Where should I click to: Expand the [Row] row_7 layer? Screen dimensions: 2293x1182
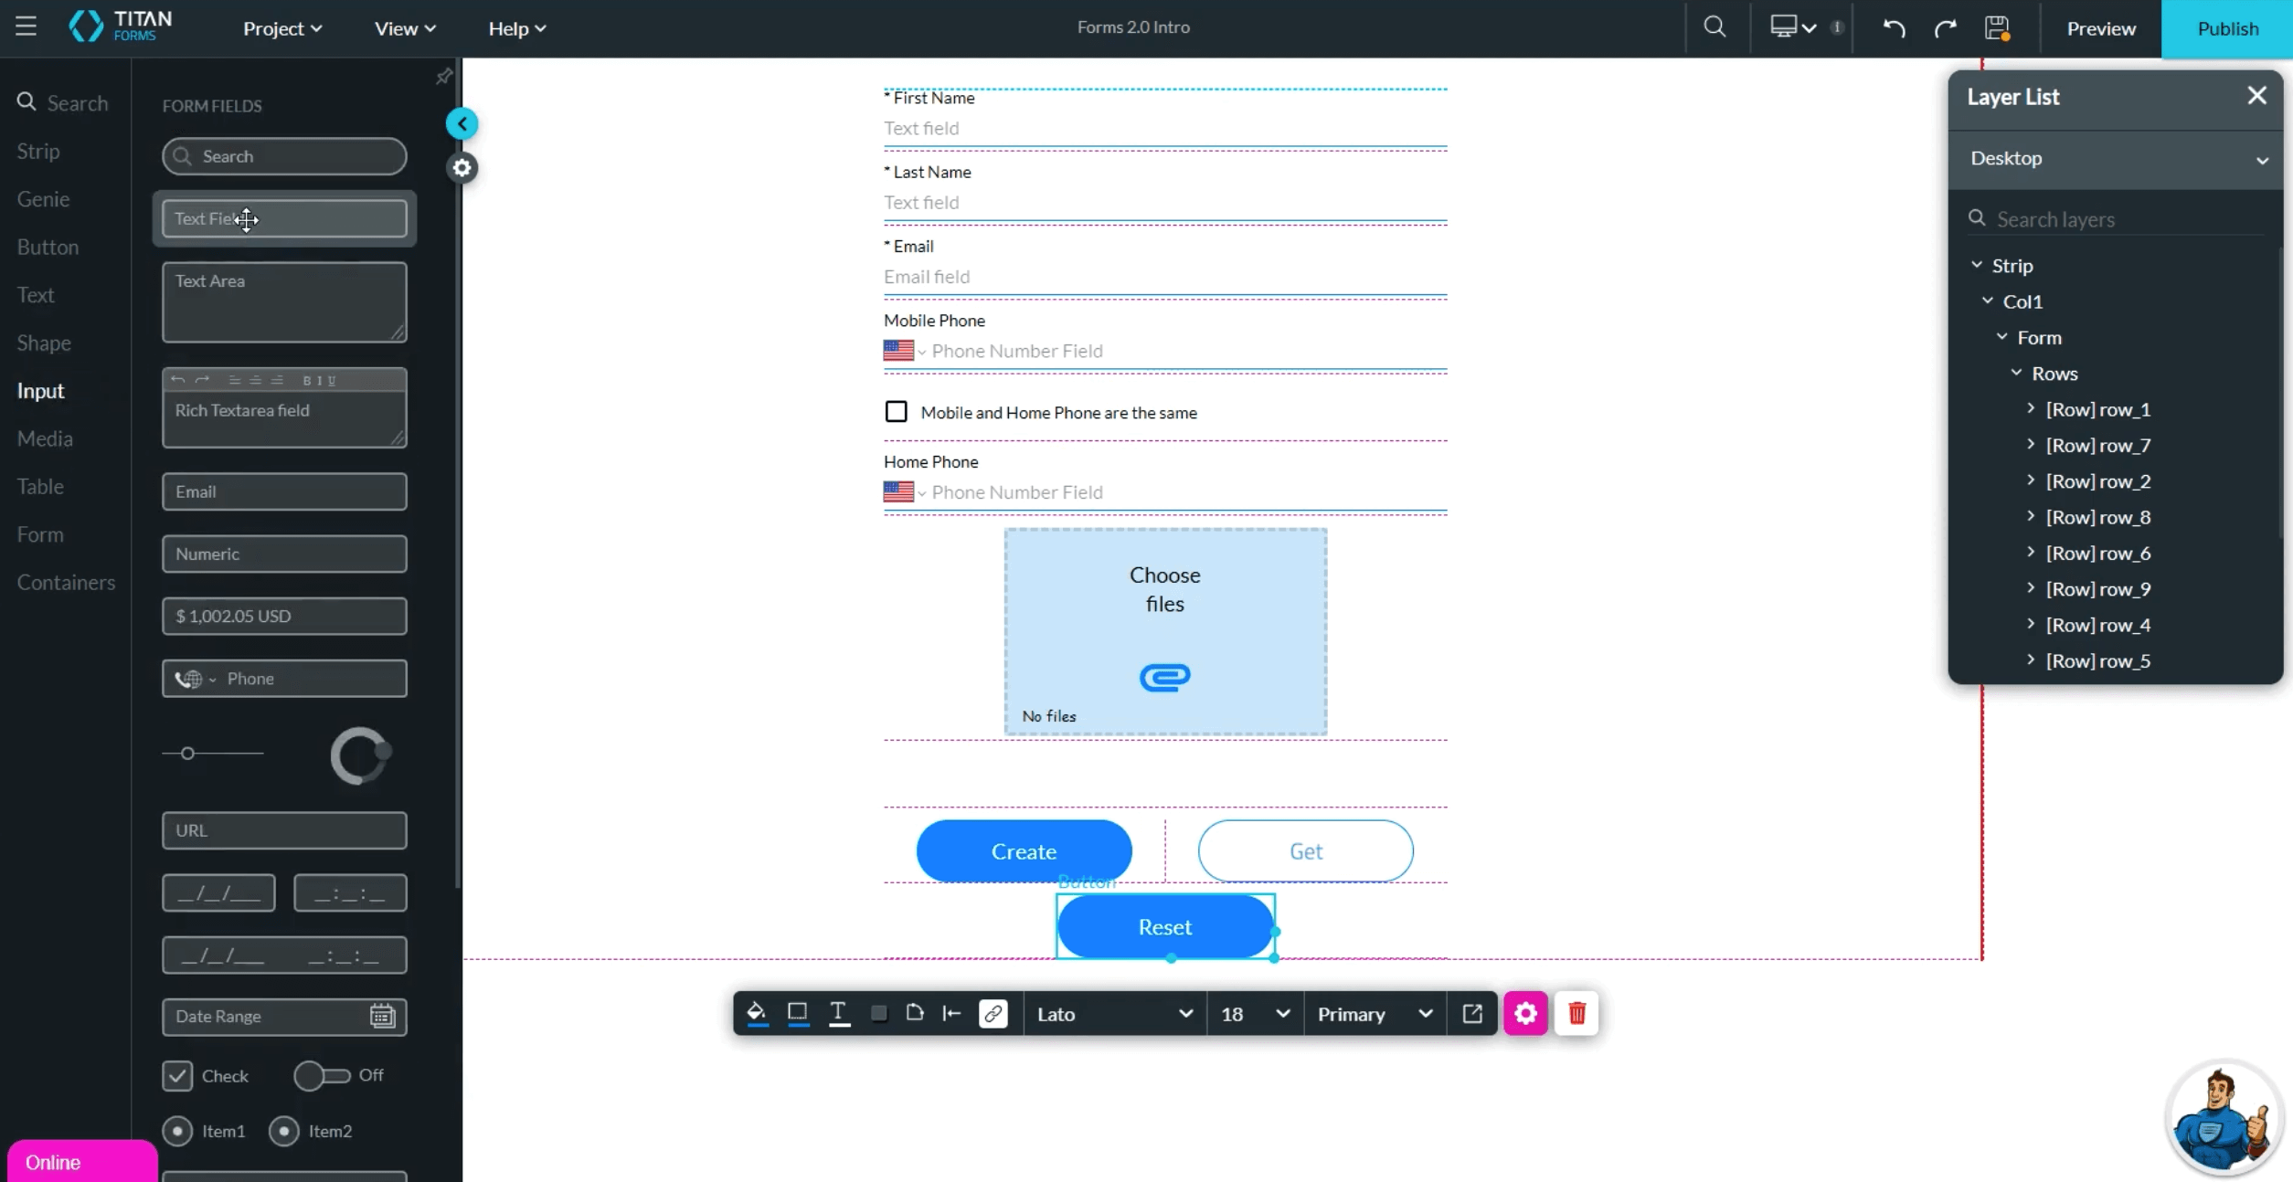point(2031,445)
